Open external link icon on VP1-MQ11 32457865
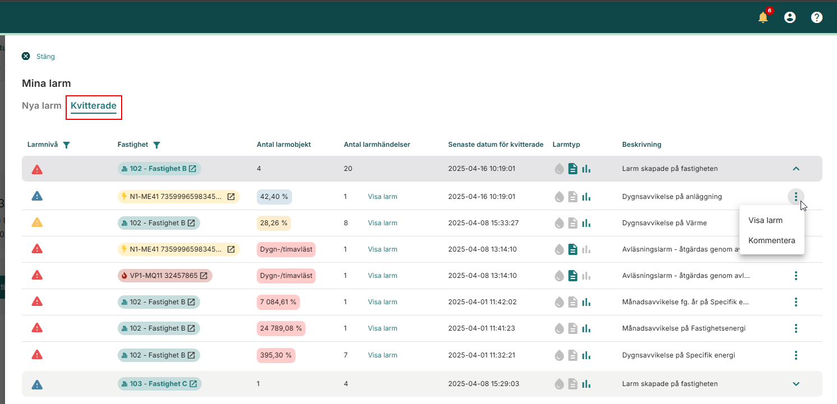This screenshot has width=837, height=404. 204,276
